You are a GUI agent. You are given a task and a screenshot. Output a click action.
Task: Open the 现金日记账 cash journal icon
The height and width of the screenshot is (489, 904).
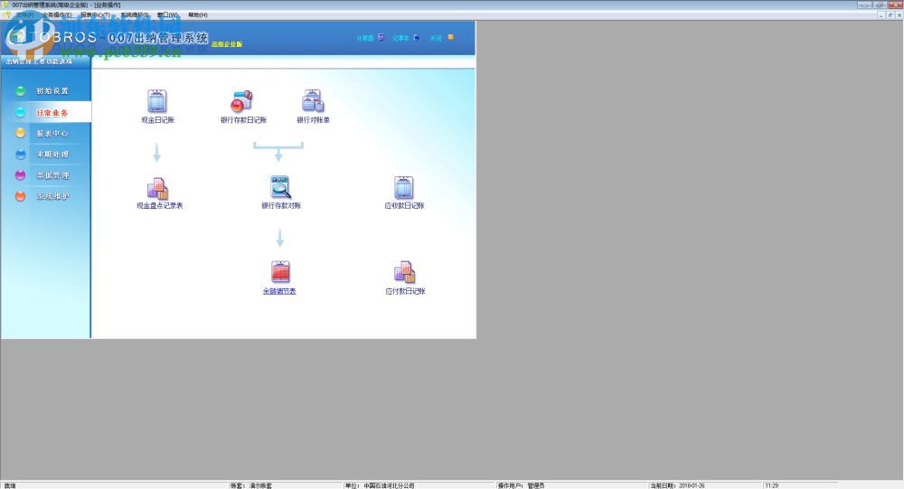156,101
